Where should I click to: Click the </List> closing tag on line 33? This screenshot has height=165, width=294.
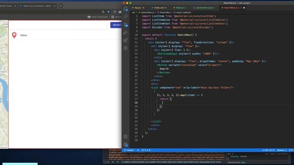pyautogui.click(x=156, y=121)
